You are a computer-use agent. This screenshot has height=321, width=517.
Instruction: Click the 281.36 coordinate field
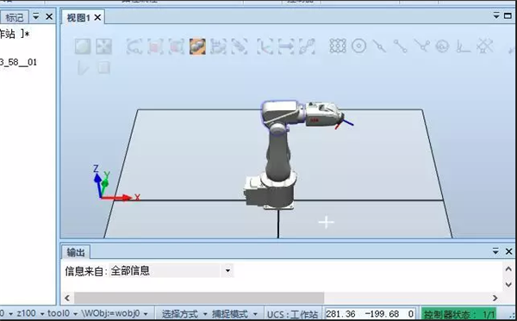pyautogui.click(x=340, y=314)
